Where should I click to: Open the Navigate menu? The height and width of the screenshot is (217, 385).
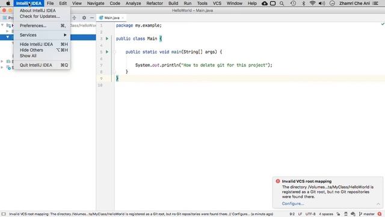click(96, 3)
